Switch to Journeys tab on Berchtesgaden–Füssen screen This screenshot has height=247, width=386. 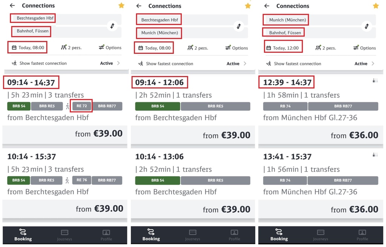(x=64, y=235)
